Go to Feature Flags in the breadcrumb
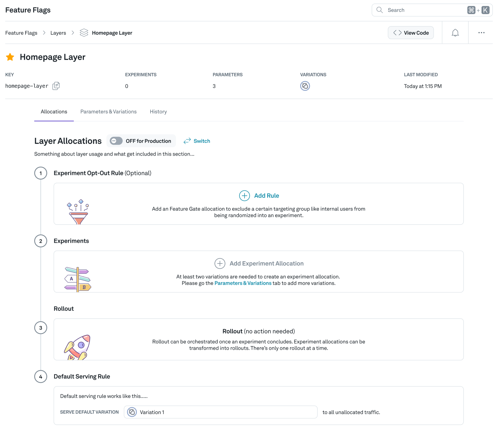497x431 pixels. (x=21, y=33)
